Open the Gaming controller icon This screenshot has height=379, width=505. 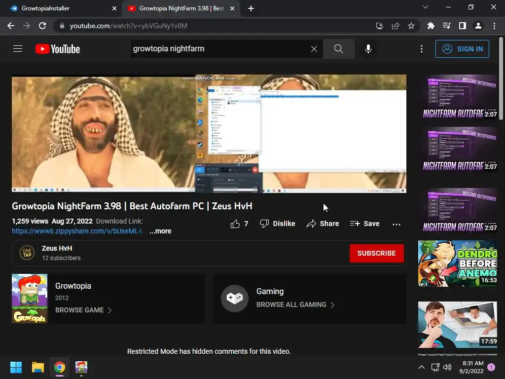(234, 298)
